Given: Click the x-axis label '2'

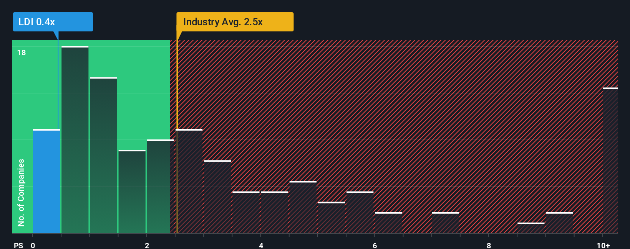Looking at the screenshot, I should coord(147,246).
